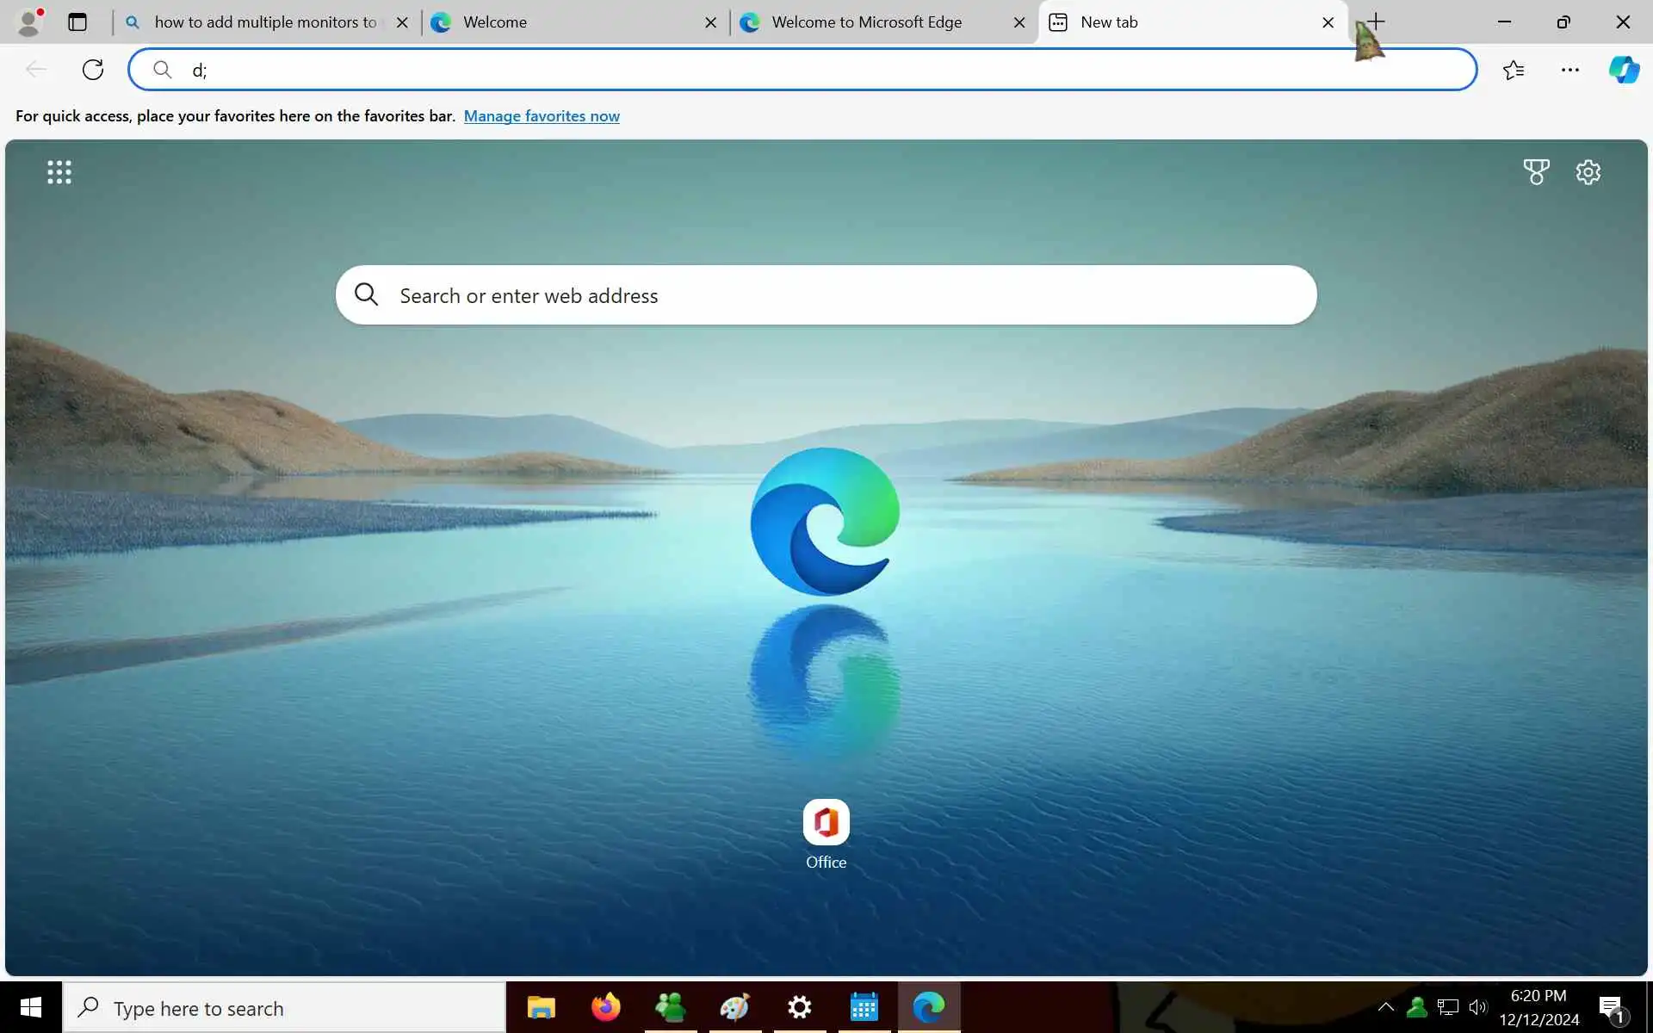Open the user profile avatar

pos(29,22)
